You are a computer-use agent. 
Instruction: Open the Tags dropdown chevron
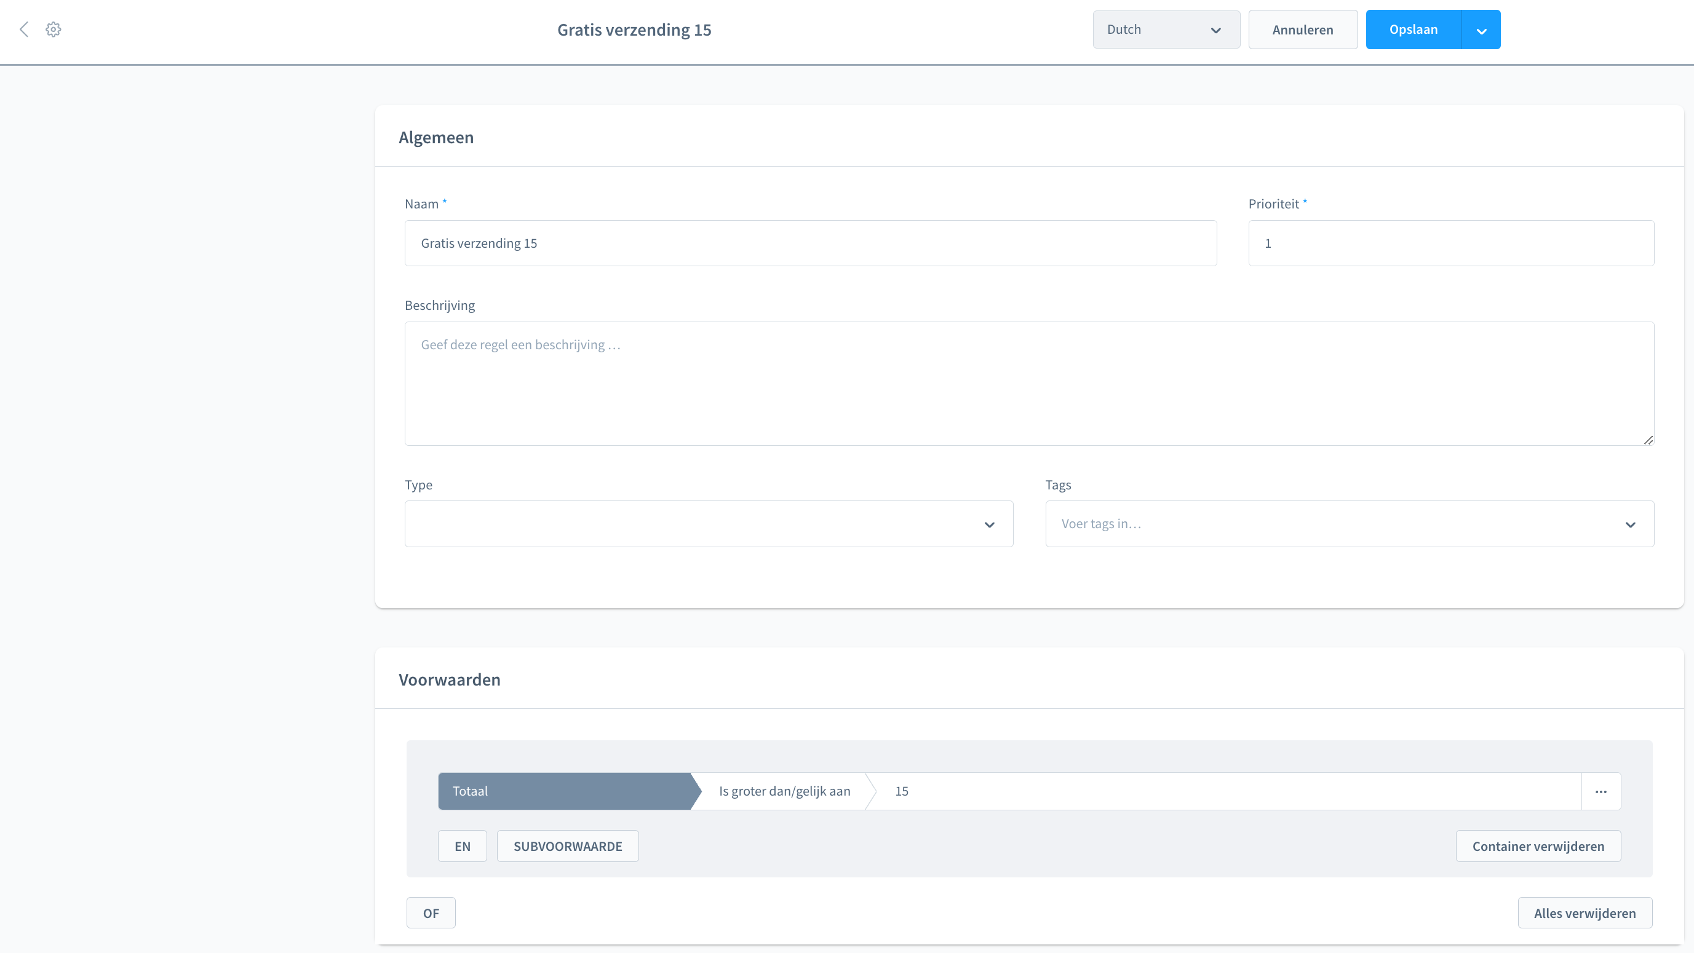click(x=1630, y=524)
